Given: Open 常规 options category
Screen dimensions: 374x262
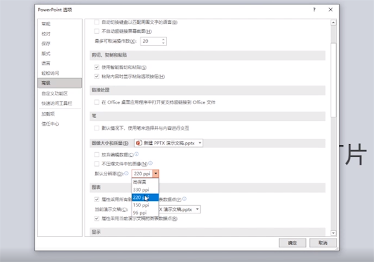Looking at the screenshot, I should pos(60,24).
